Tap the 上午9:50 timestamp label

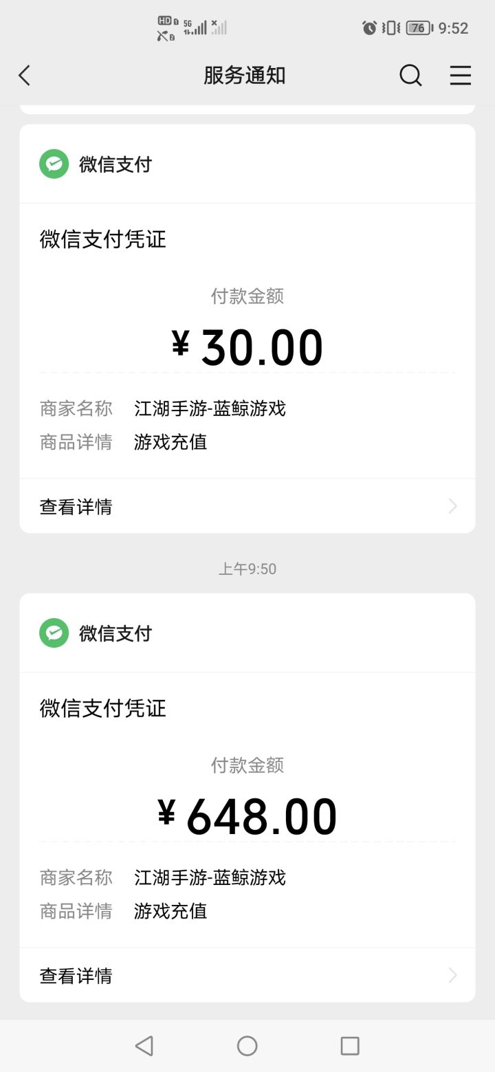pos(247,569)
